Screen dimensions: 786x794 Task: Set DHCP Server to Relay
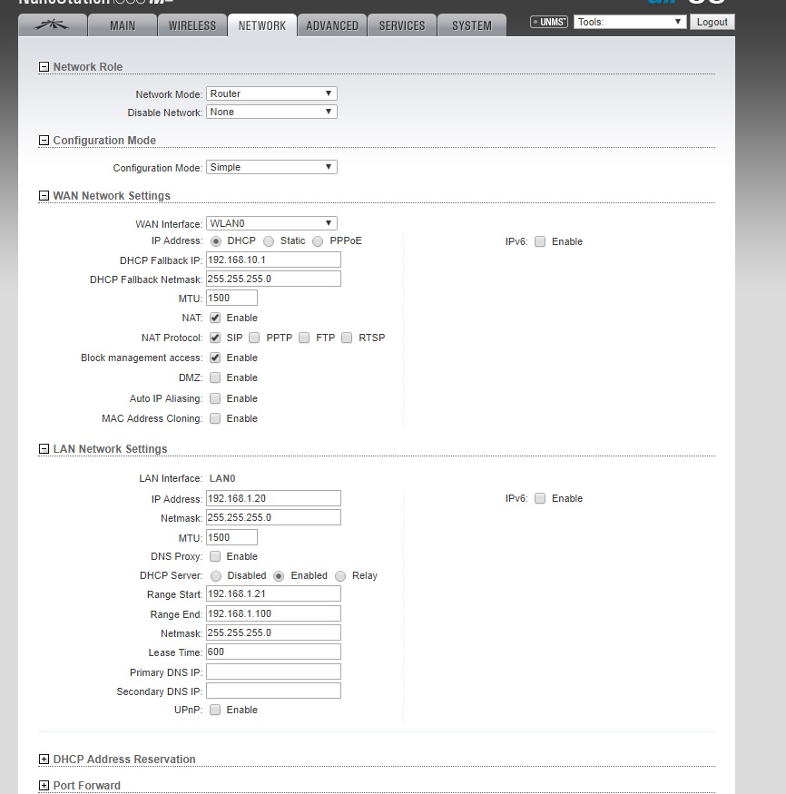(340, 576)
